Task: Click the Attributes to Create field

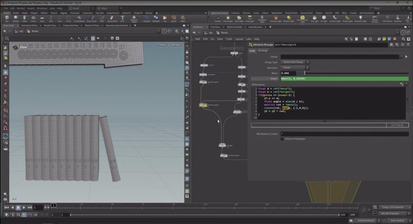Action: coord(344,134)
